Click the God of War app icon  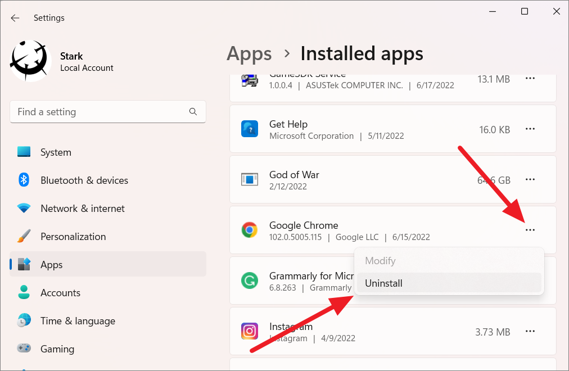[x=250, y=179]
